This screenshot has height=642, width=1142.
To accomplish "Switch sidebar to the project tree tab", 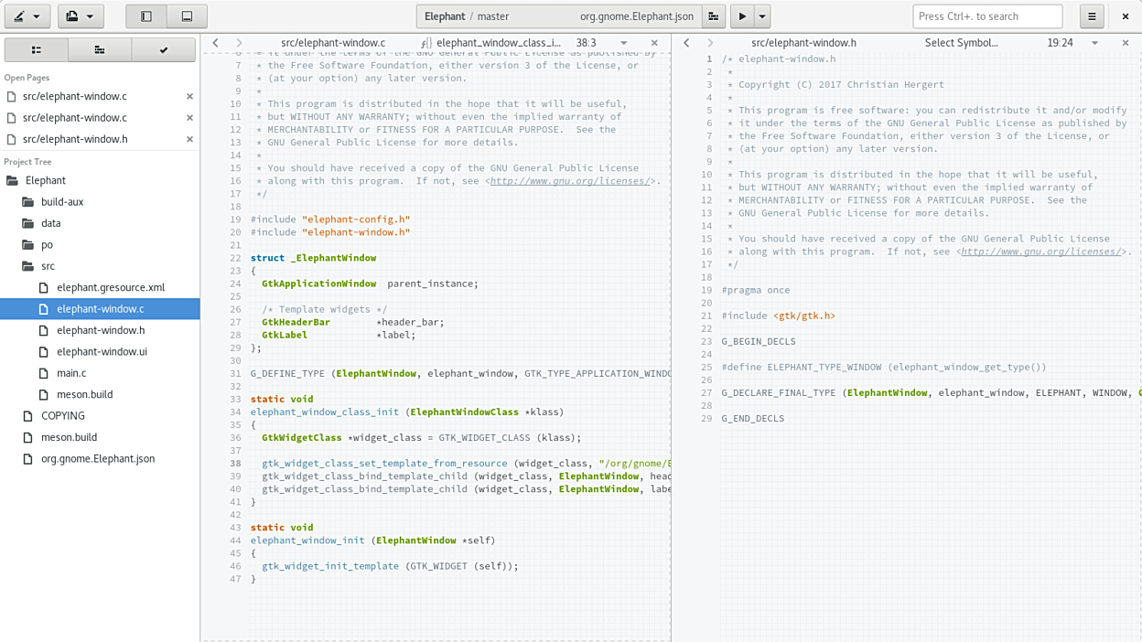I will pos(100,50).
